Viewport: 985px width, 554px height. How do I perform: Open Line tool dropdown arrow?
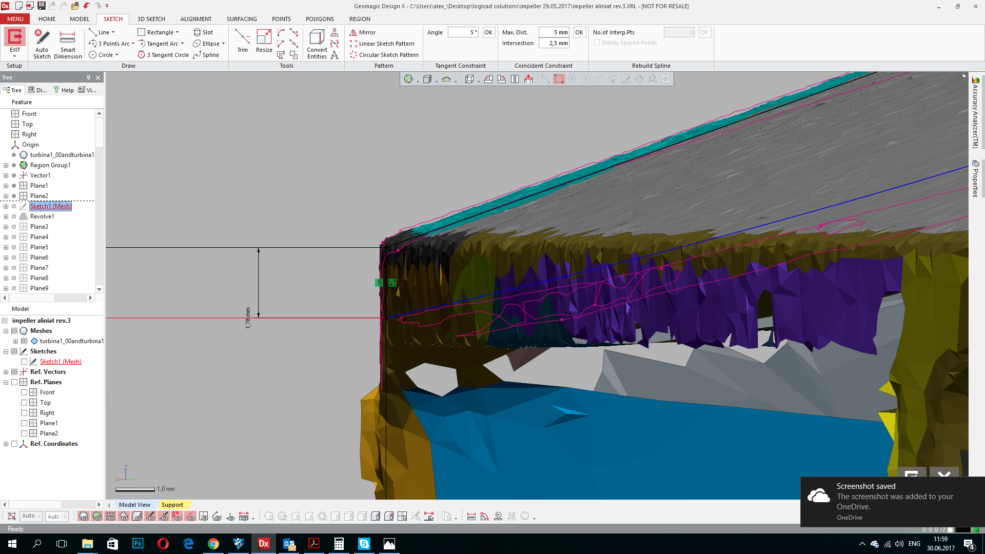coord(113,32)
